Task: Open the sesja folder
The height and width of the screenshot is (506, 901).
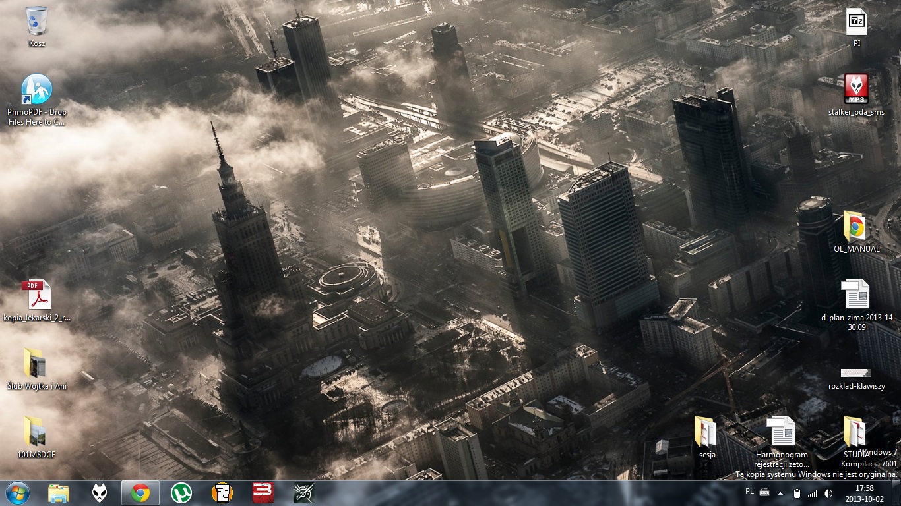Action: 706,432
